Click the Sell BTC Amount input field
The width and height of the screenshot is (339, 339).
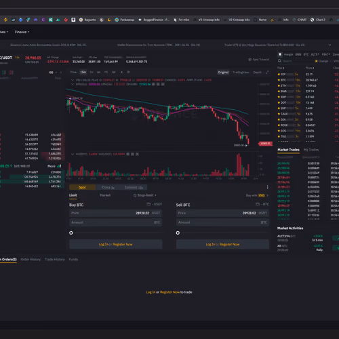[x=222, y=222]
